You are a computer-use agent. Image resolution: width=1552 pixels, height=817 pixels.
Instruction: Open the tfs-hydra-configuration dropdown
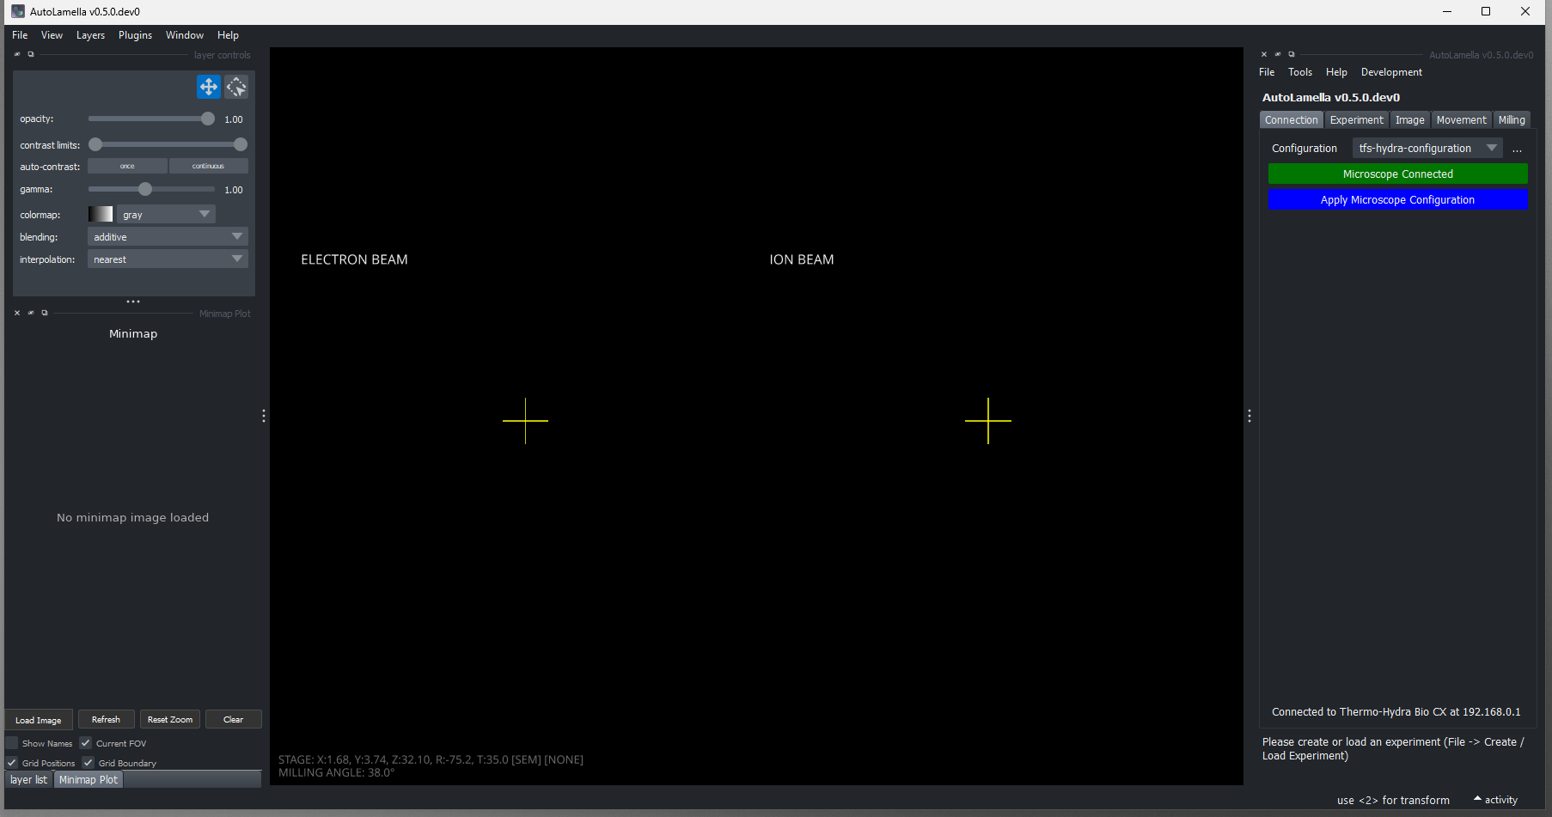coord(1427,149)
